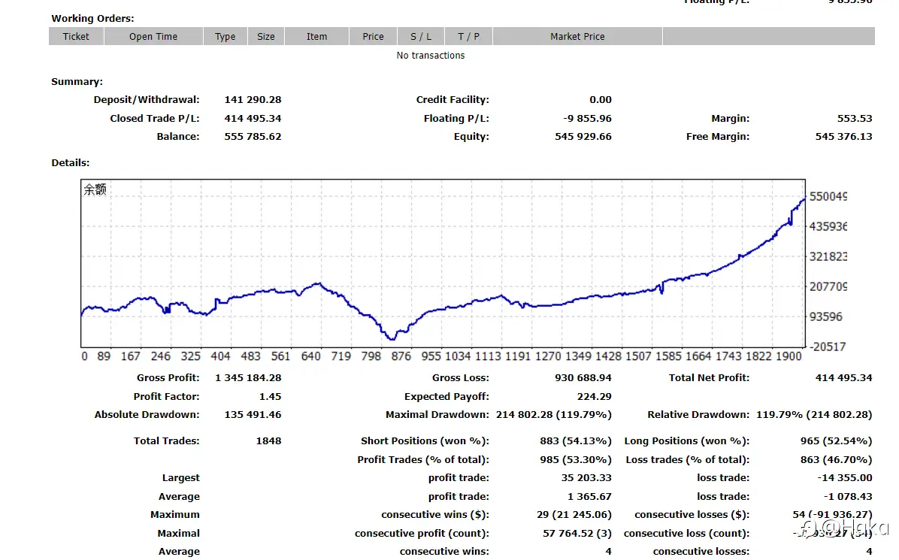Click Profit Factor value 1.45
The image size is (899, 560).
point(270,397)
